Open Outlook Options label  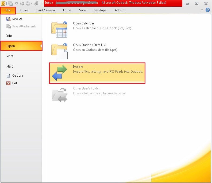[x=18, y=76]
